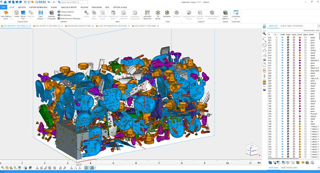Viewport: 320px width, 173px height.
Task: Open the blank page sidebar icon
Action: tap(264, 65)
